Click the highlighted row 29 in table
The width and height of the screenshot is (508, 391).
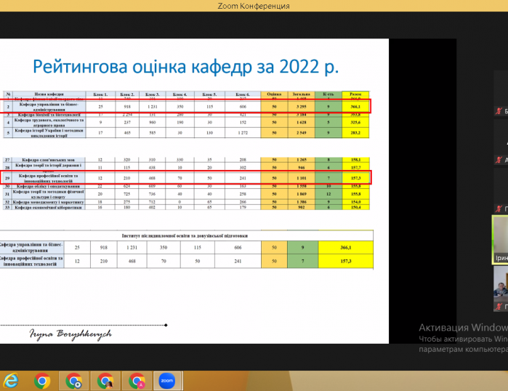pos(185,178)
